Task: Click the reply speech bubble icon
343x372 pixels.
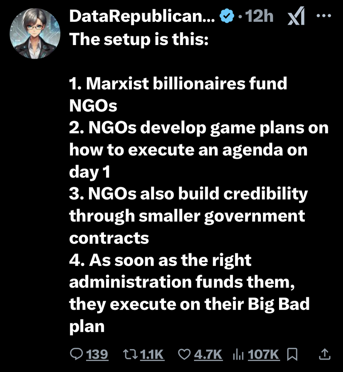Action: 76,354
